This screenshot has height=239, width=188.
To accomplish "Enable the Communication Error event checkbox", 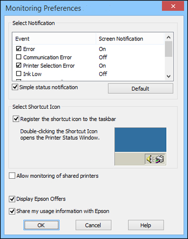I will tap(19, 57).
